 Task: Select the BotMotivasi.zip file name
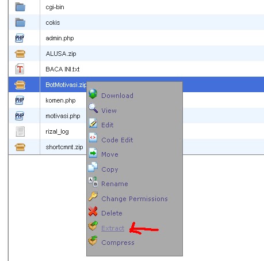pyautogui.click(x=66, y=85)
